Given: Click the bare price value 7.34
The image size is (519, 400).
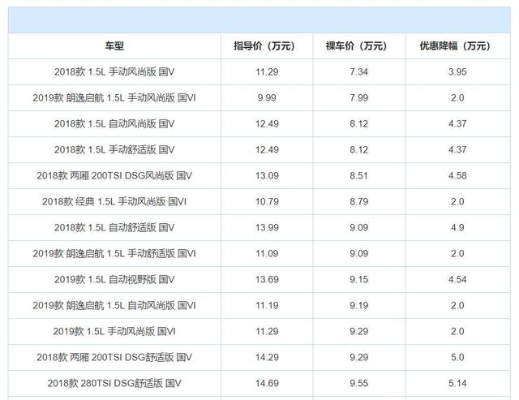Looking at the screenshot, I should 359,72.
